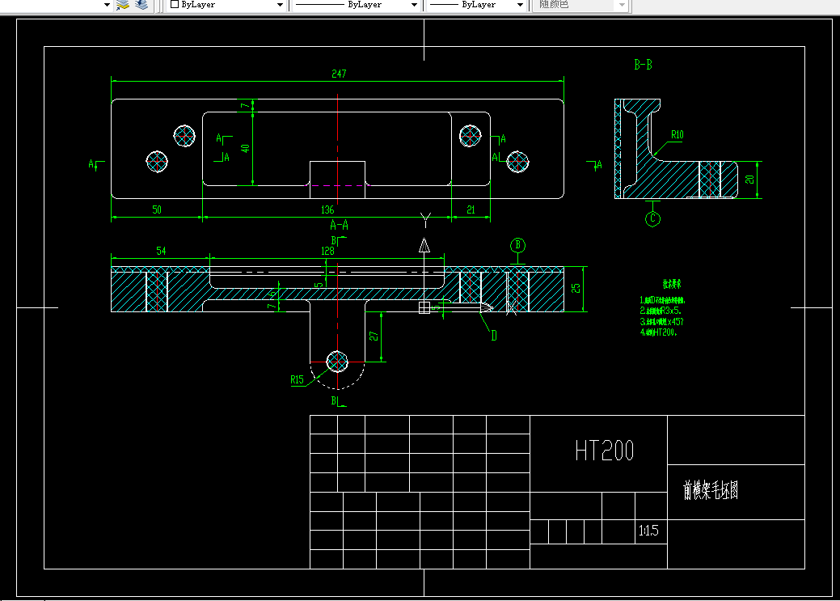Select the B-B section view label
The width and height of the screenshot is (840, 601).
(x=643, y=65)
